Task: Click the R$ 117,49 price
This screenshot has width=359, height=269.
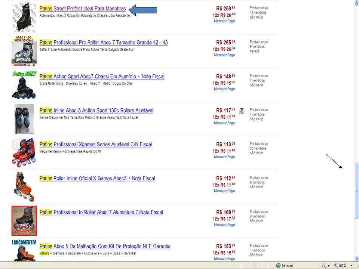Action: coord(225,111)
